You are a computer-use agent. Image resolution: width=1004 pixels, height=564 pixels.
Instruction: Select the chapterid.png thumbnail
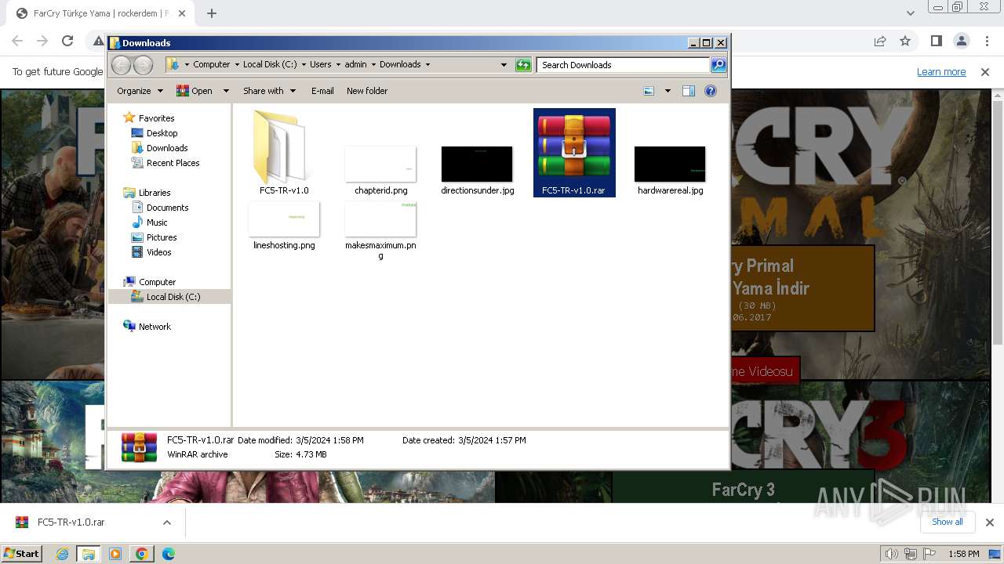pyautogui.click(x=380, y=171)
